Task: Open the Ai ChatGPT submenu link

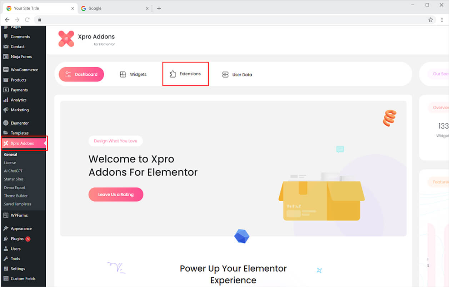Action: (13, 171)
